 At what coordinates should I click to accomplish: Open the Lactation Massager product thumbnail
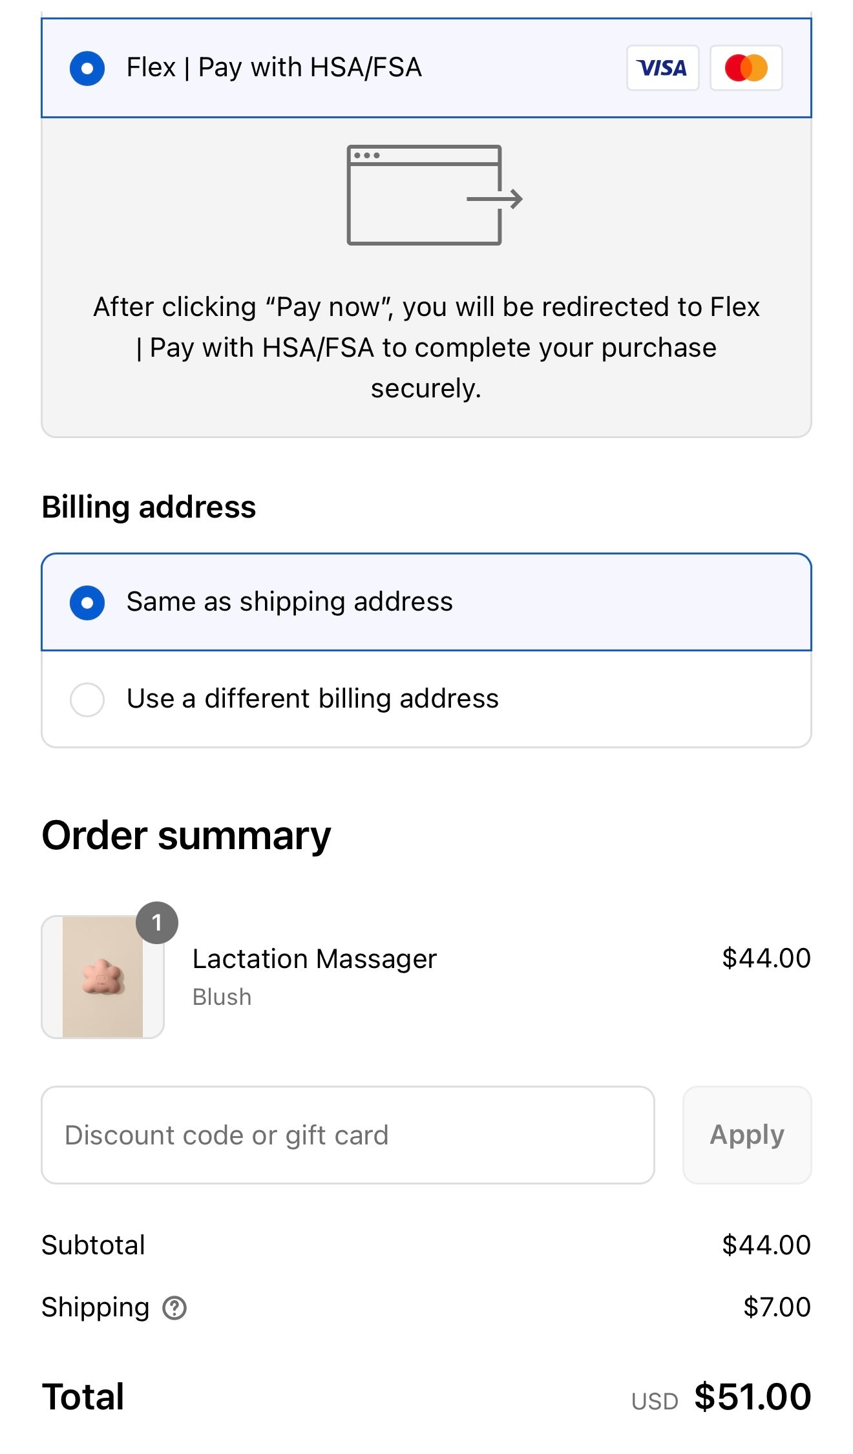pyautogui.click(x=103, y=977)
